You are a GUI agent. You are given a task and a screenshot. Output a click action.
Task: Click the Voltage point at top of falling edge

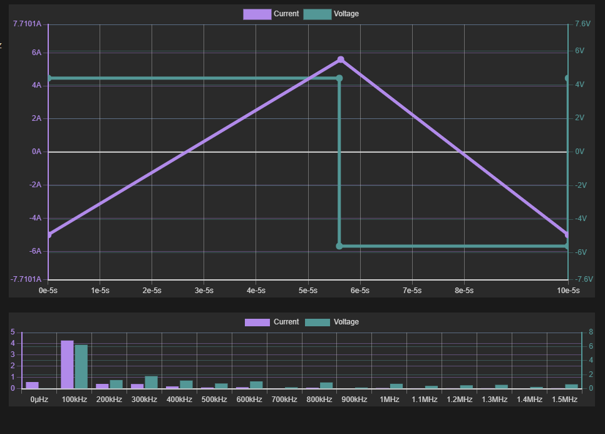pyautogui.click(x=339, y=78)
